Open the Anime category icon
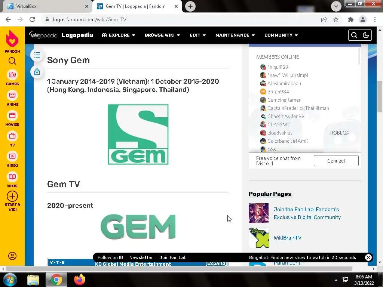 click(x=12, y=95)
